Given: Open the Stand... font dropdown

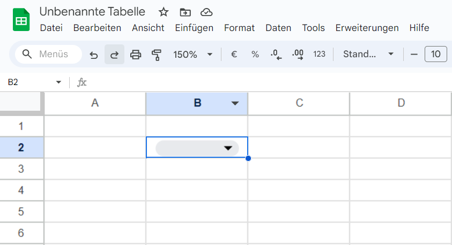Looking at the screenshot, I should [368, 54].
